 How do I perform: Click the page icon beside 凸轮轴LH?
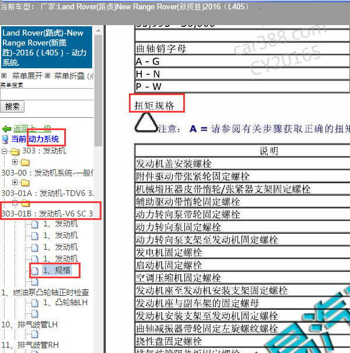coord(34,303)
